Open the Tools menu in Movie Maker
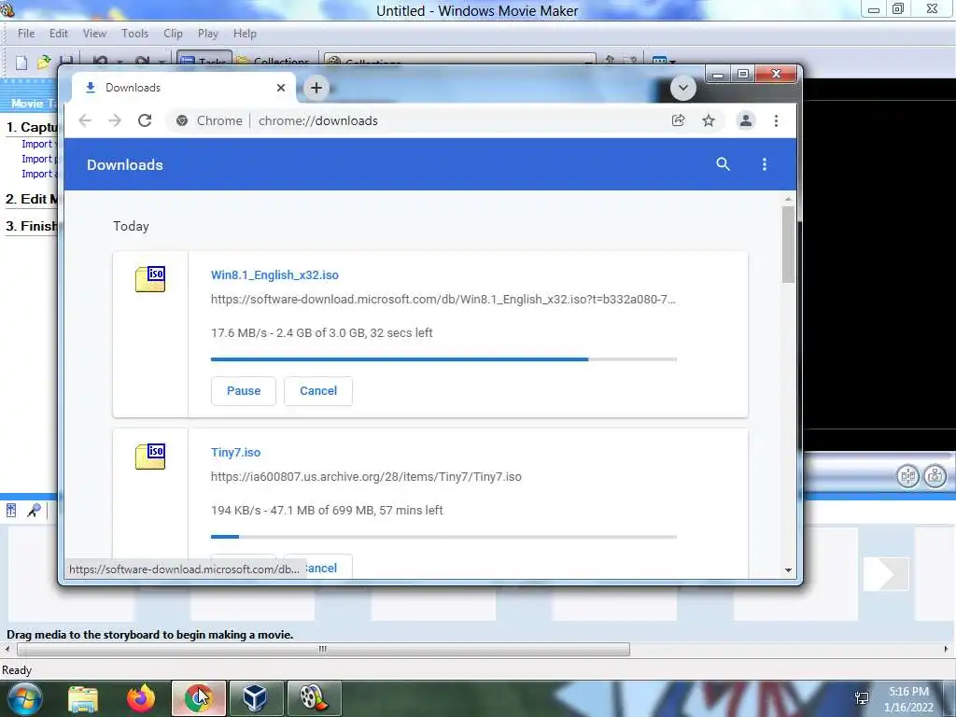Screen dimensions: 956x717 tap(134, 34)
